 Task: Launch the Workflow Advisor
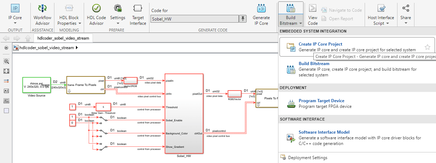42,14
